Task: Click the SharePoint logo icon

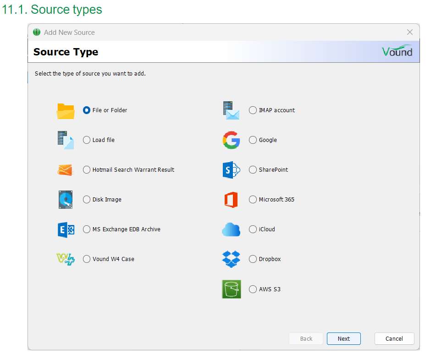Action: [x=232, y=169]
